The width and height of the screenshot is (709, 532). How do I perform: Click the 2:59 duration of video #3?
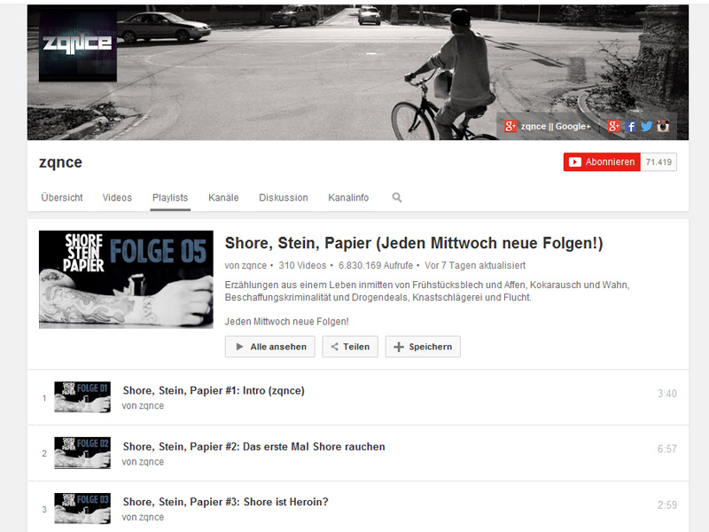(x=667, y=505)
